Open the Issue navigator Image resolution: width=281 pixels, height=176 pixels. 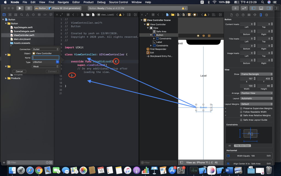pyautogui.click(x=27, y=15)
